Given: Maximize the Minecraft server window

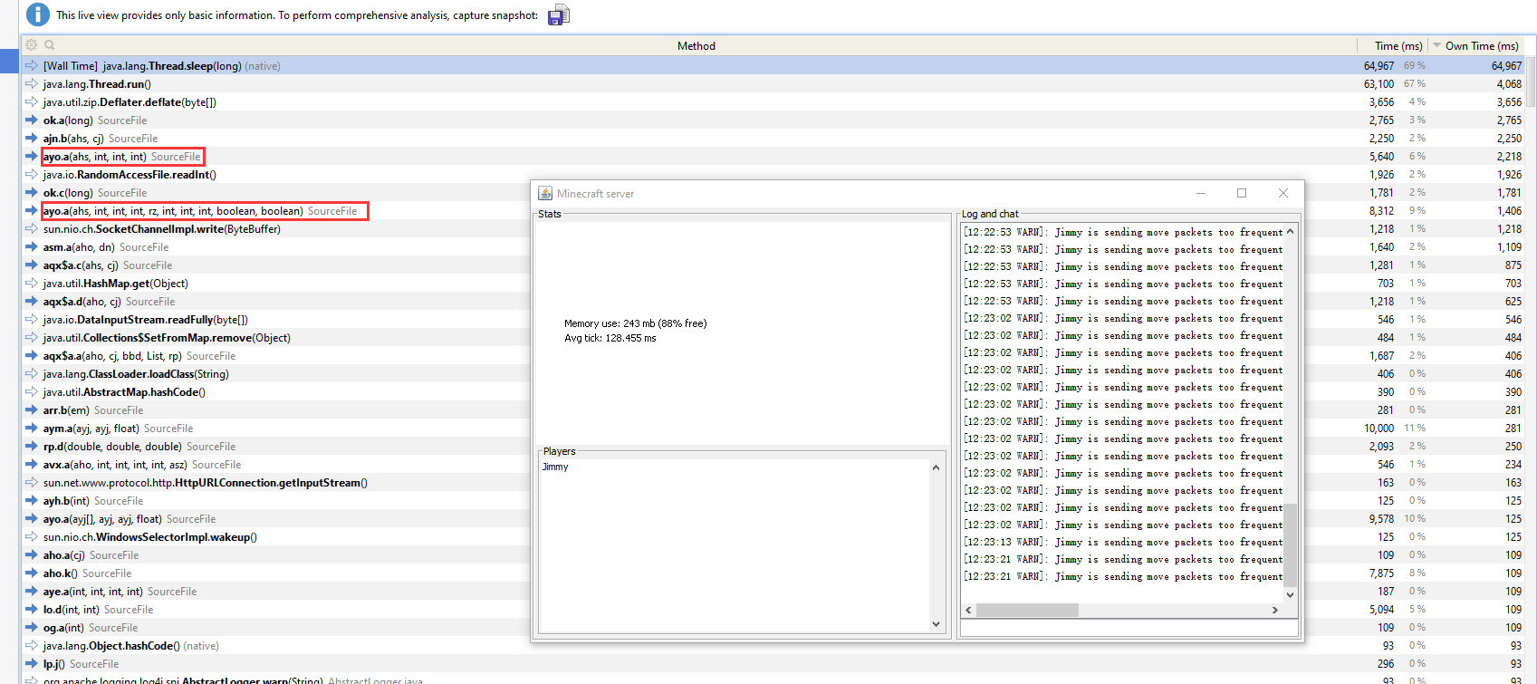Looking at the screenshot, I should click(1242, 193).
